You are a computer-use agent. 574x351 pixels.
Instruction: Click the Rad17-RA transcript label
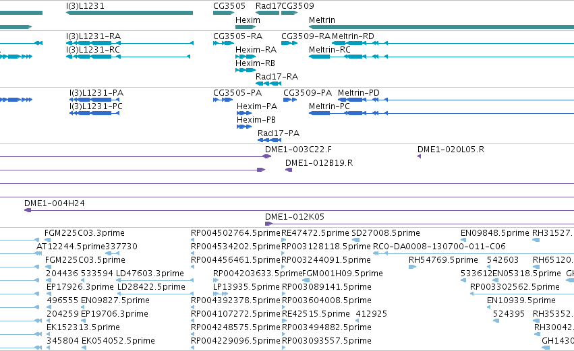pos(277,77)
